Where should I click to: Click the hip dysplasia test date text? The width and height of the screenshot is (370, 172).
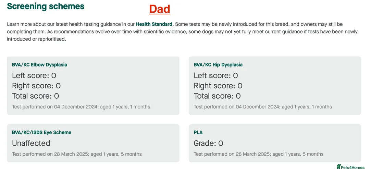point(262,107)
